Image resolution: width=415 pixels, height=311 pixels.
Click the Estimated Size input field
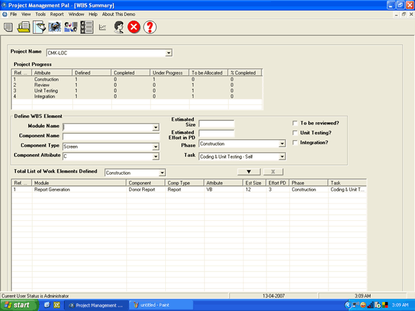216,124
